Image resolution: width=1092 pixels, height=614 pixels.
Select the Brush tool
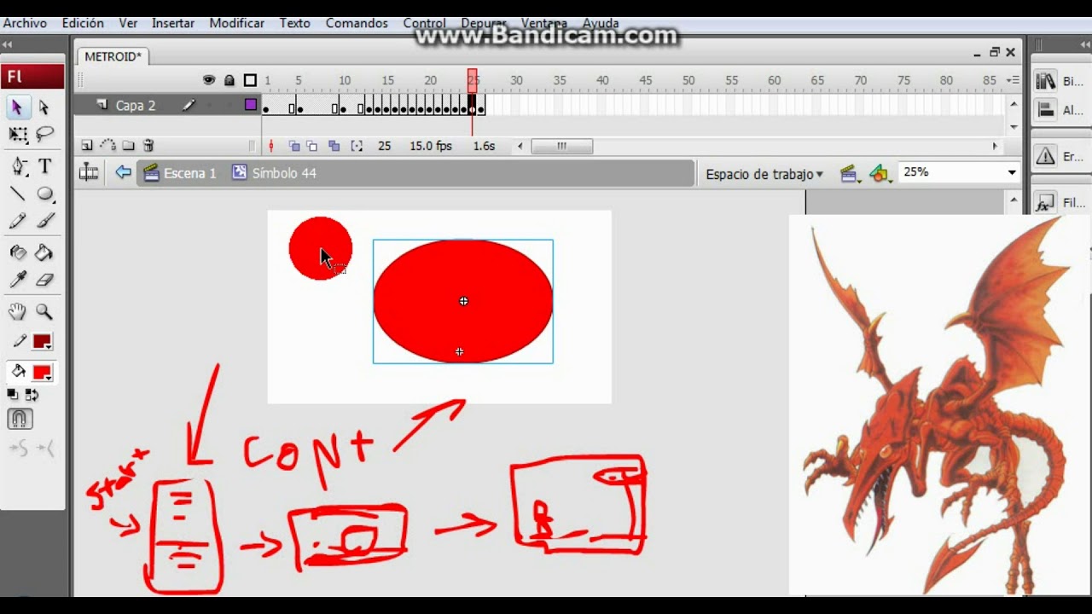pyautogui.click(x=44, y=221)
